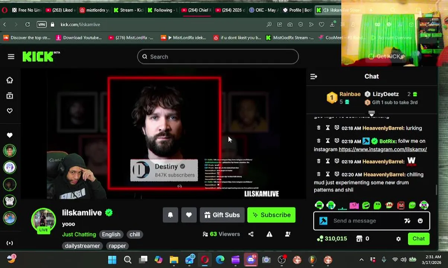Toggle the follow heart for lilskamlive
Image resolution: width=448 pixels, height=268 pixels.
click(189, 215)
